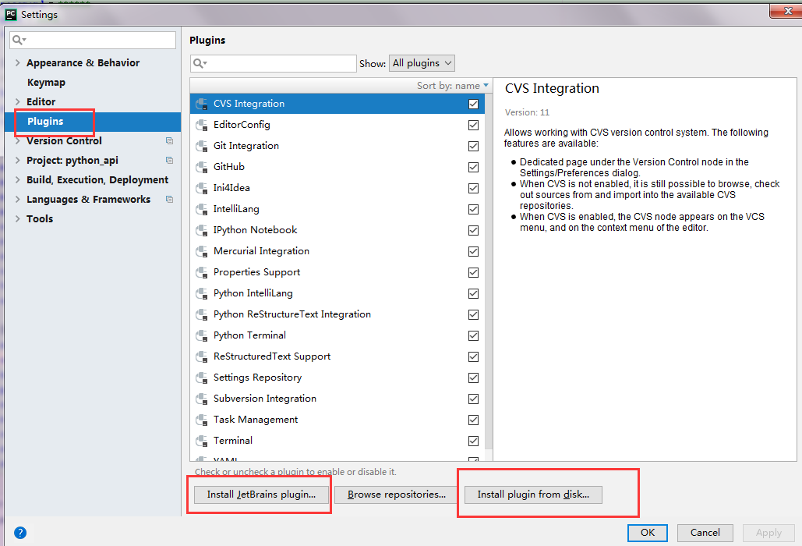Image resolution: width=802 pixels, height=546 pixels.
Task: Expand Build, Execution, Deployment node
Action: point(17,179)
